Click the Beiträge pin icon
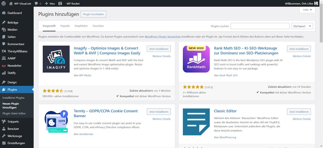The width and height of the screenshot is (323, 148). click(x=4, y=22)
